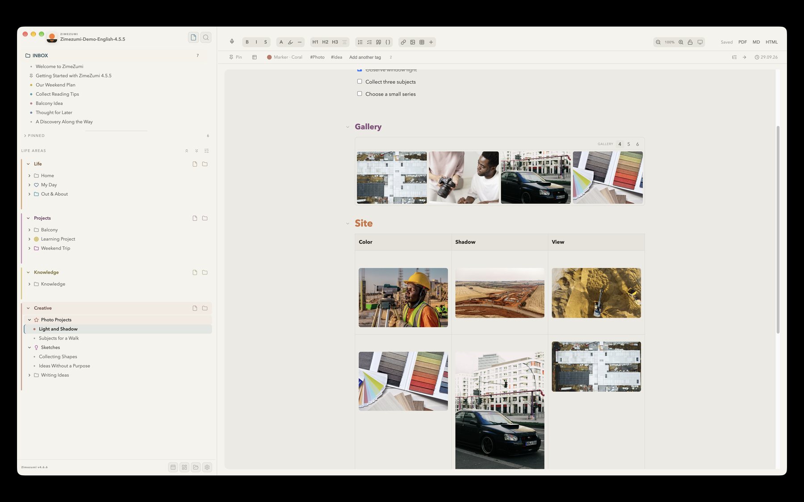This screenshot has width=804, height=502.
Task: Apply H1 heading style
Action: 315,42
